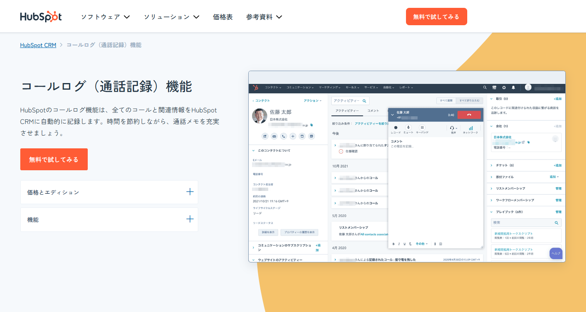Click the すべて展開 button
This screenshot has width=586, height=312.
coord(446,100)
